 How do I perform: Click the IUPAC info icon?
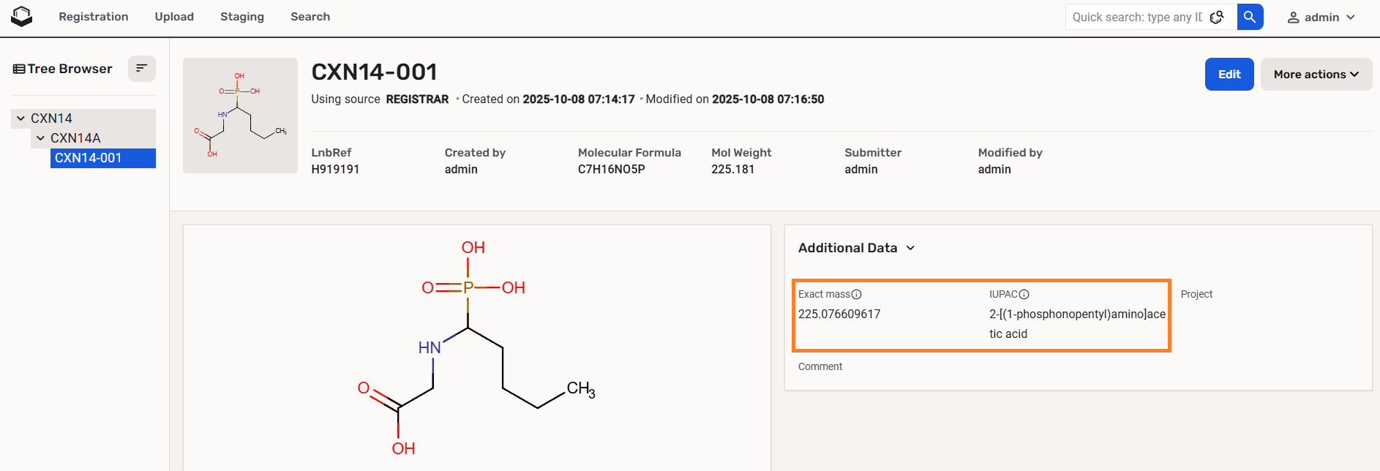[x=1024, y=294]
